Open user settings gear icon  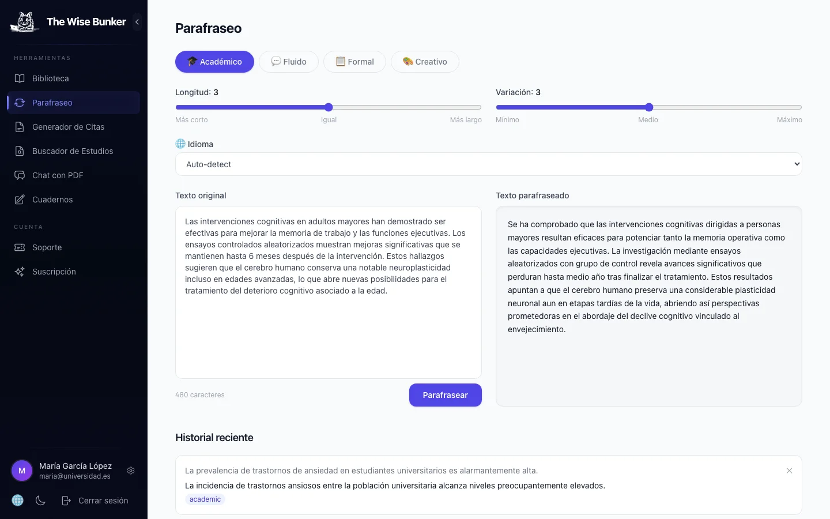coord(131,471)
